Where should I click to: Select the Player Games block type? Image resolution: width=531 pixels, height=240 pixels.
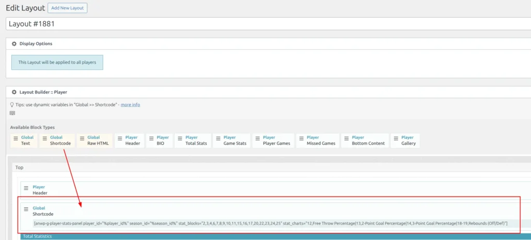pyautogui.click(x=273, y=141)
